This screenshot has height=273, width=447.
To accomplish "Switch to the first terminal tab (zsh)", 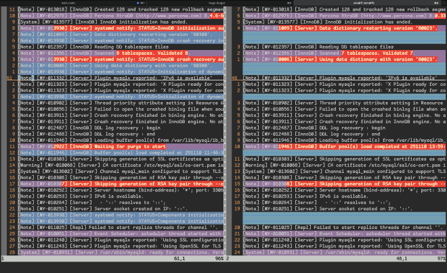I will pyautogui.click(x=68, y=3).
